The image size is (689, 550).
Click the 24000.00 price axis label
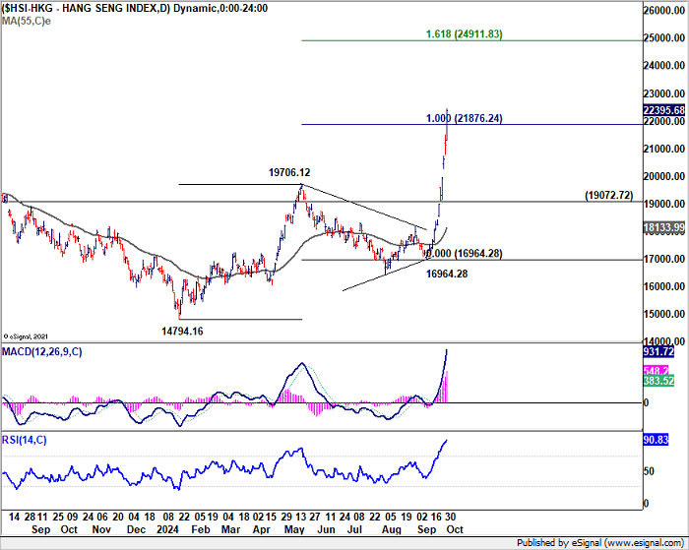tap(664, 66)
